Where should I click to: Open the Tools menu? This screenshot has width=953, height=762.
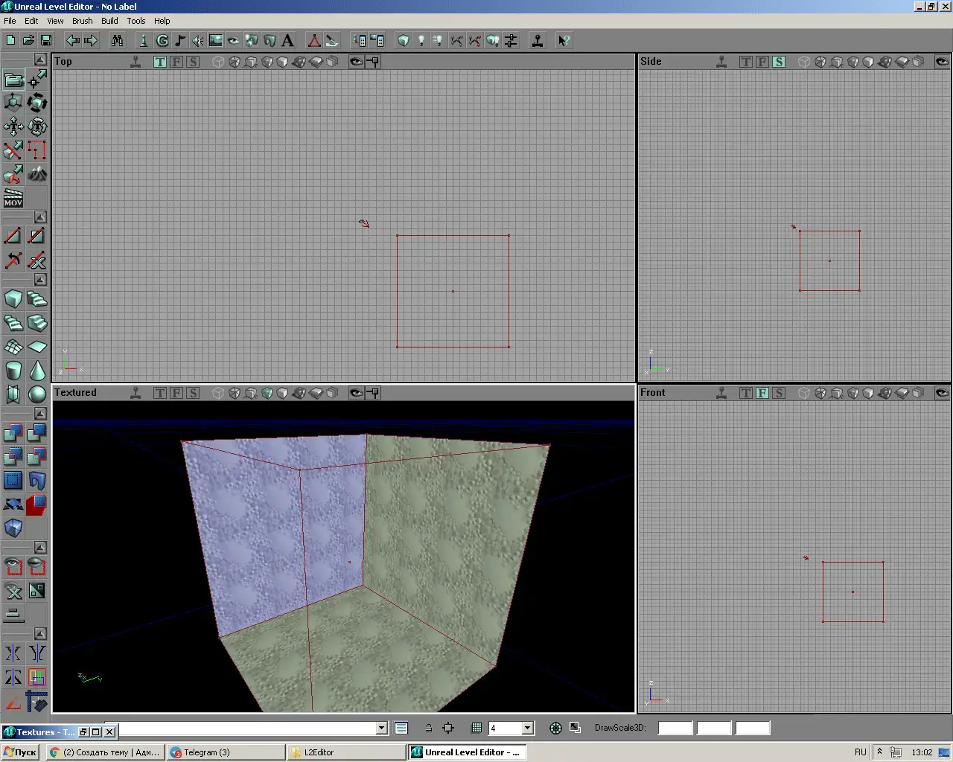tap(136, 21)
